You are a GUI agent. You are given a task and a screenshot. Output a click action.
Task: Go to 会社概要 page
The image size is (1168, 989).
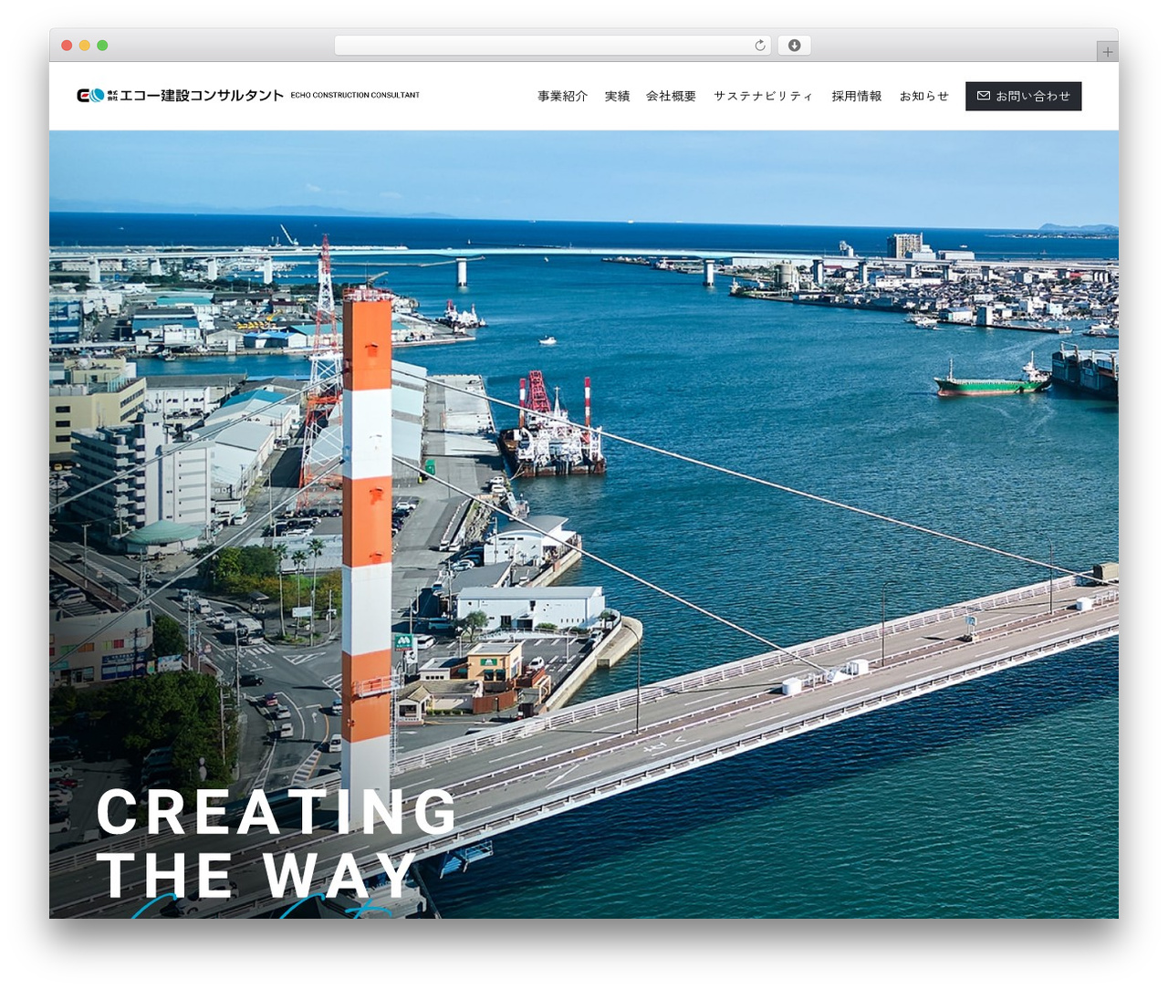[671, 96]
